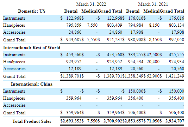Select the International: Rest of World heading
188x127 pixels.
[x=32, y=48]
